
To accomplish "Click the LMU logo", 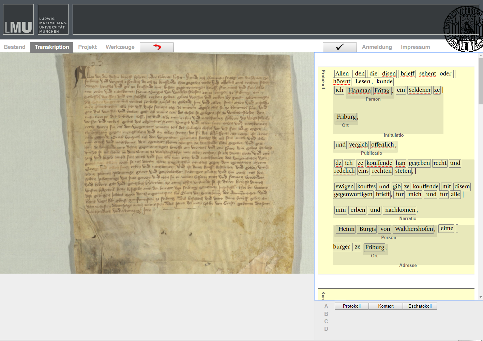I will click(18, 20).
